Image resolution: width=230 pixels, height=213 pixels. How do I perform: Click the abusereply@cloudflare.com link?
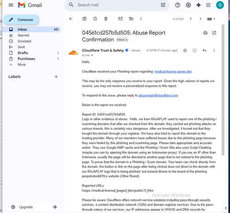pyautogui.click(x=158, y=95)
